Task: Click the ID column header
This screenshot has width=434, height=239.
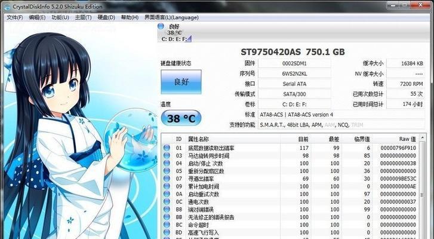Action: pos(179,139)
